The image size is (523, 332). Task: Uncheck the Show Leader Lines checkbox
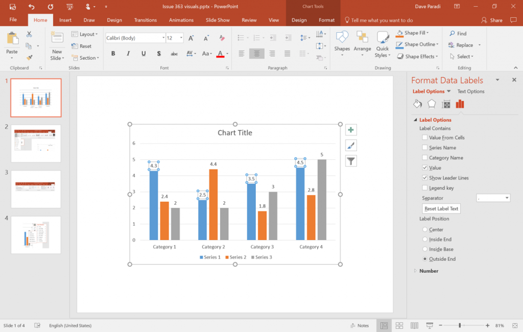click(425, 178)
